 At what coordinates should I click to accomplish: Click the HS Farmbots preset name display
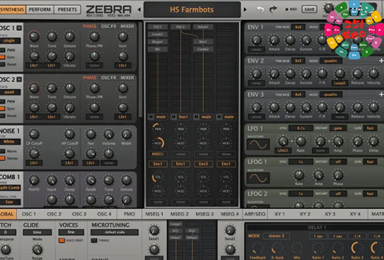[192, 9]
